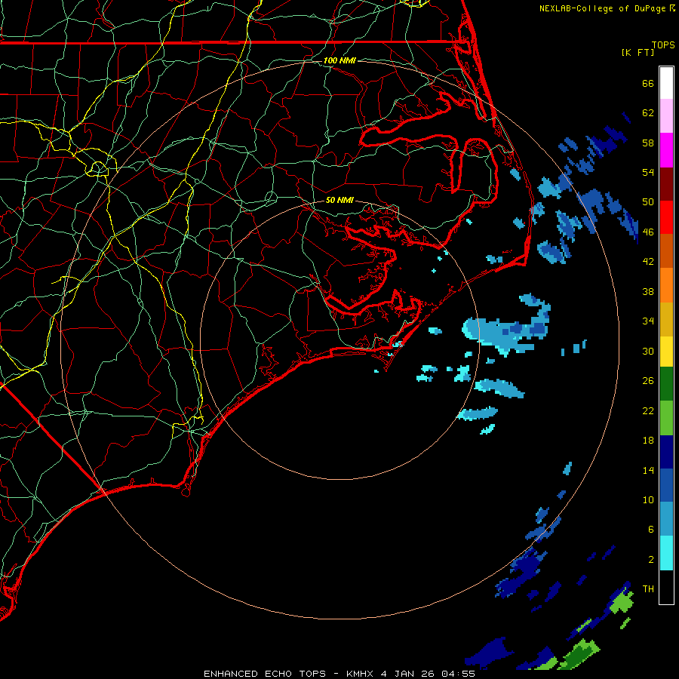Pick the dark red legend segment
The height and width of the screenshot is (679, 679).
click(666, 184)
